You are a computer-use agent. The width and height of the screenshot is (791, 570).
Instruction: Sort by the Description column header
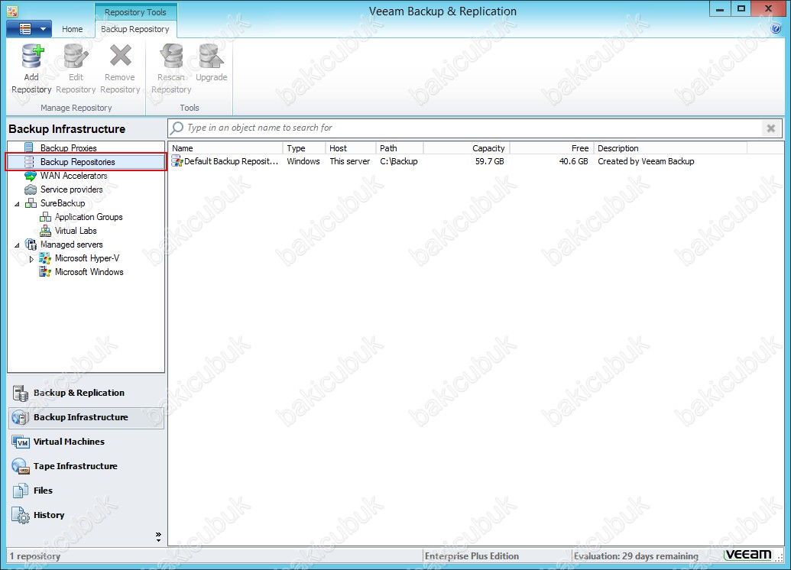pos(670,148)
